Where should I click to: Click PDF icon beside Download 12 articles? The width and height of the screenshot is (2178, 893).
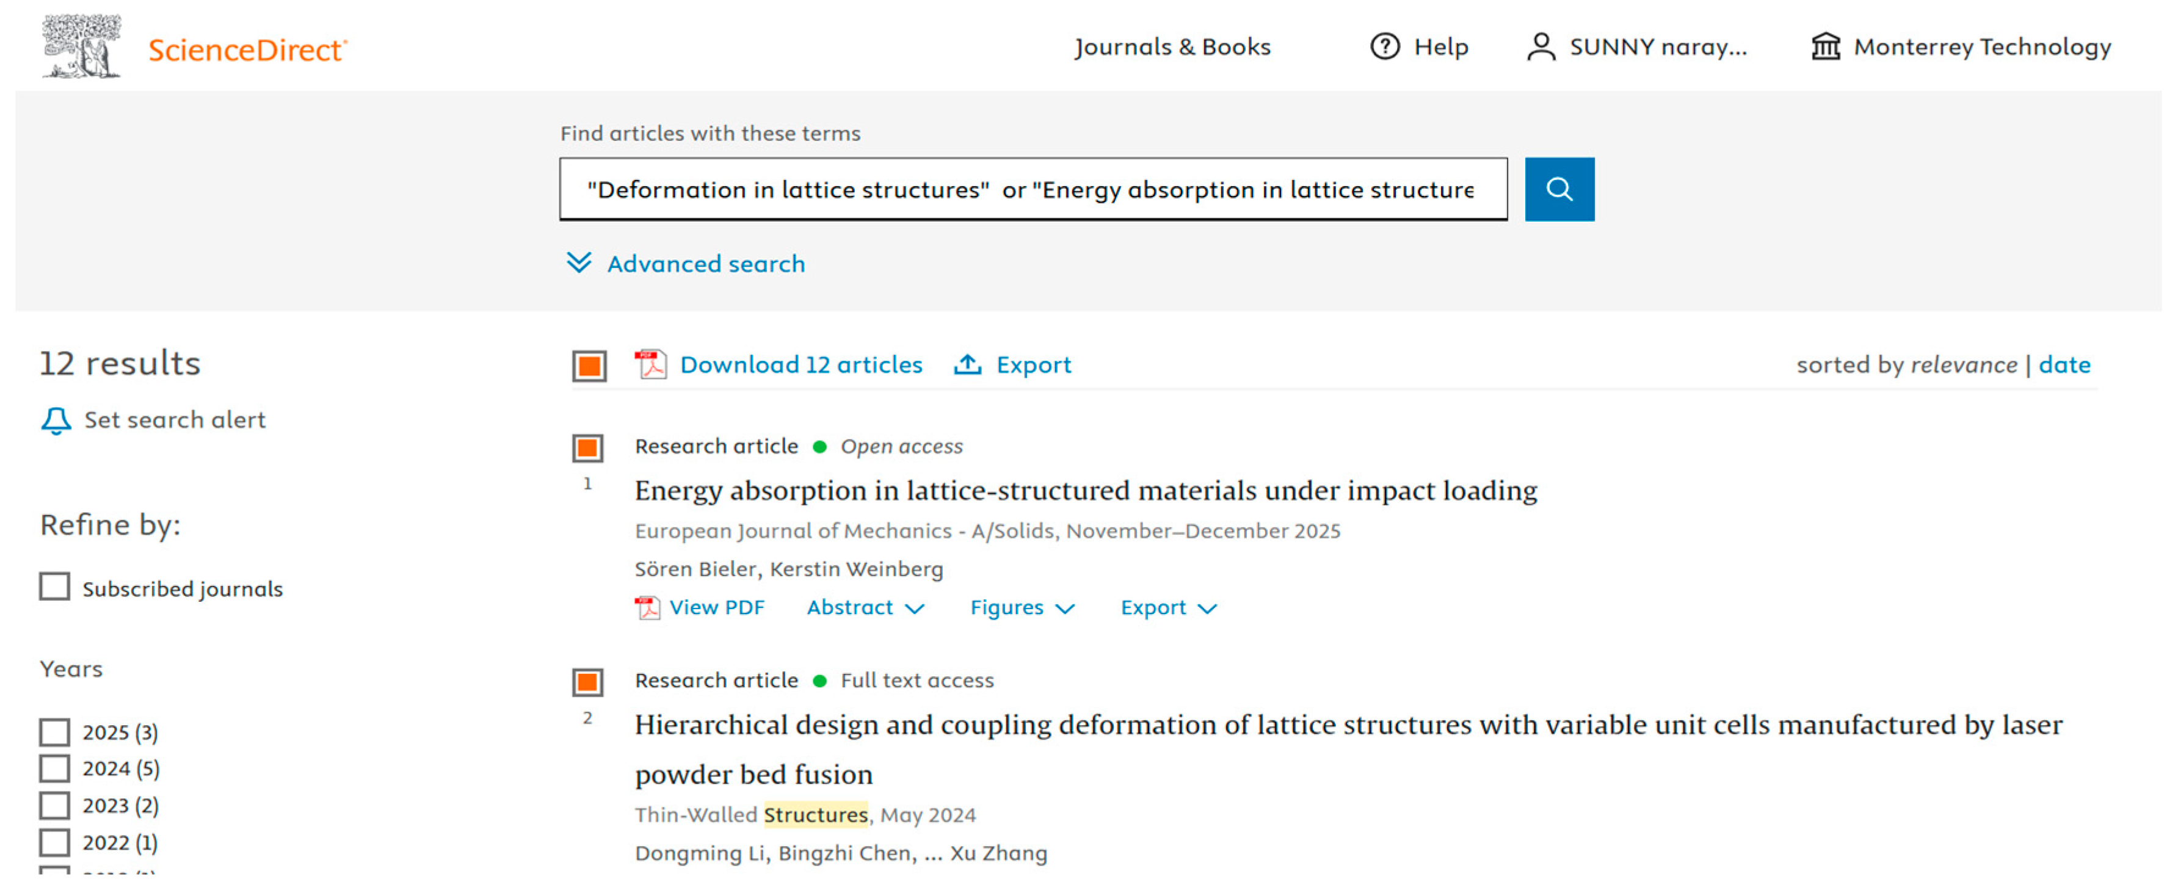[650, 365]
